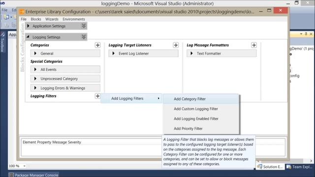Switch to Team Explorer tab

tap(300, 167)
